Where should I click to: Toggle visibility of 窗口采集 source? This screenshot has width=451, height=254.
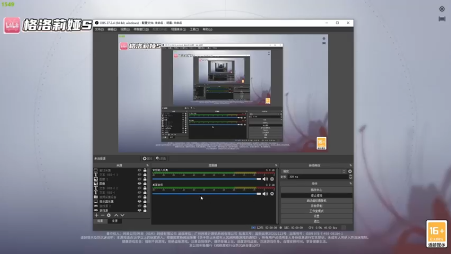click(139, 170)
